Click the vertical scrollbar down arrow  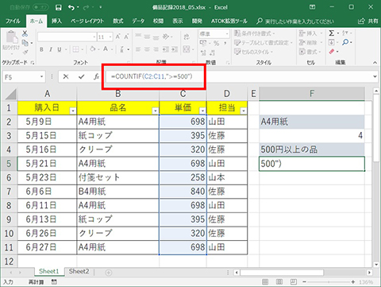(376, 265)
